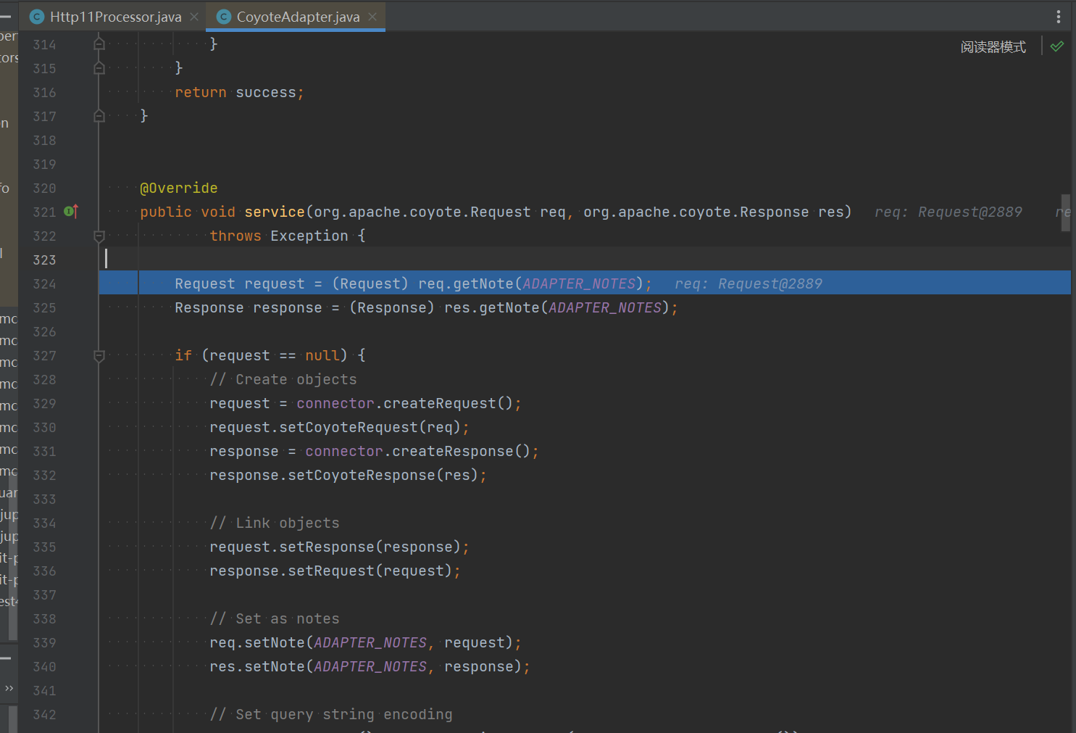Click 'throws Exception' on line 322

(x=279, y=236)
